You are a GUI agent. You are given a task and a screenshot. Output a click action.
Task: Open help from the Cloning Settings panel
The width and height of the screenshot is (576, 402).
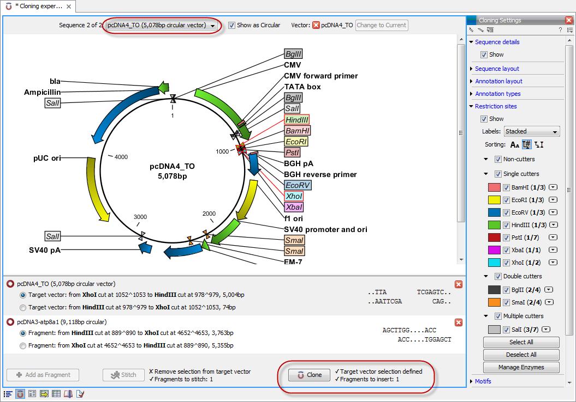(x=561, y=29)
